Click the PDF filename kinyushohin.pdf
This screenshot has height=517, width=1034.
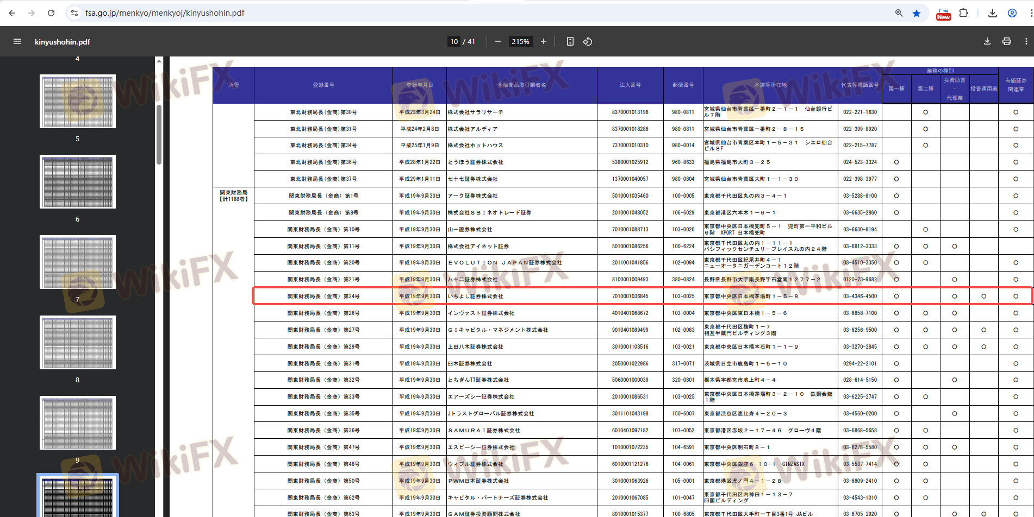coord(63,42)
